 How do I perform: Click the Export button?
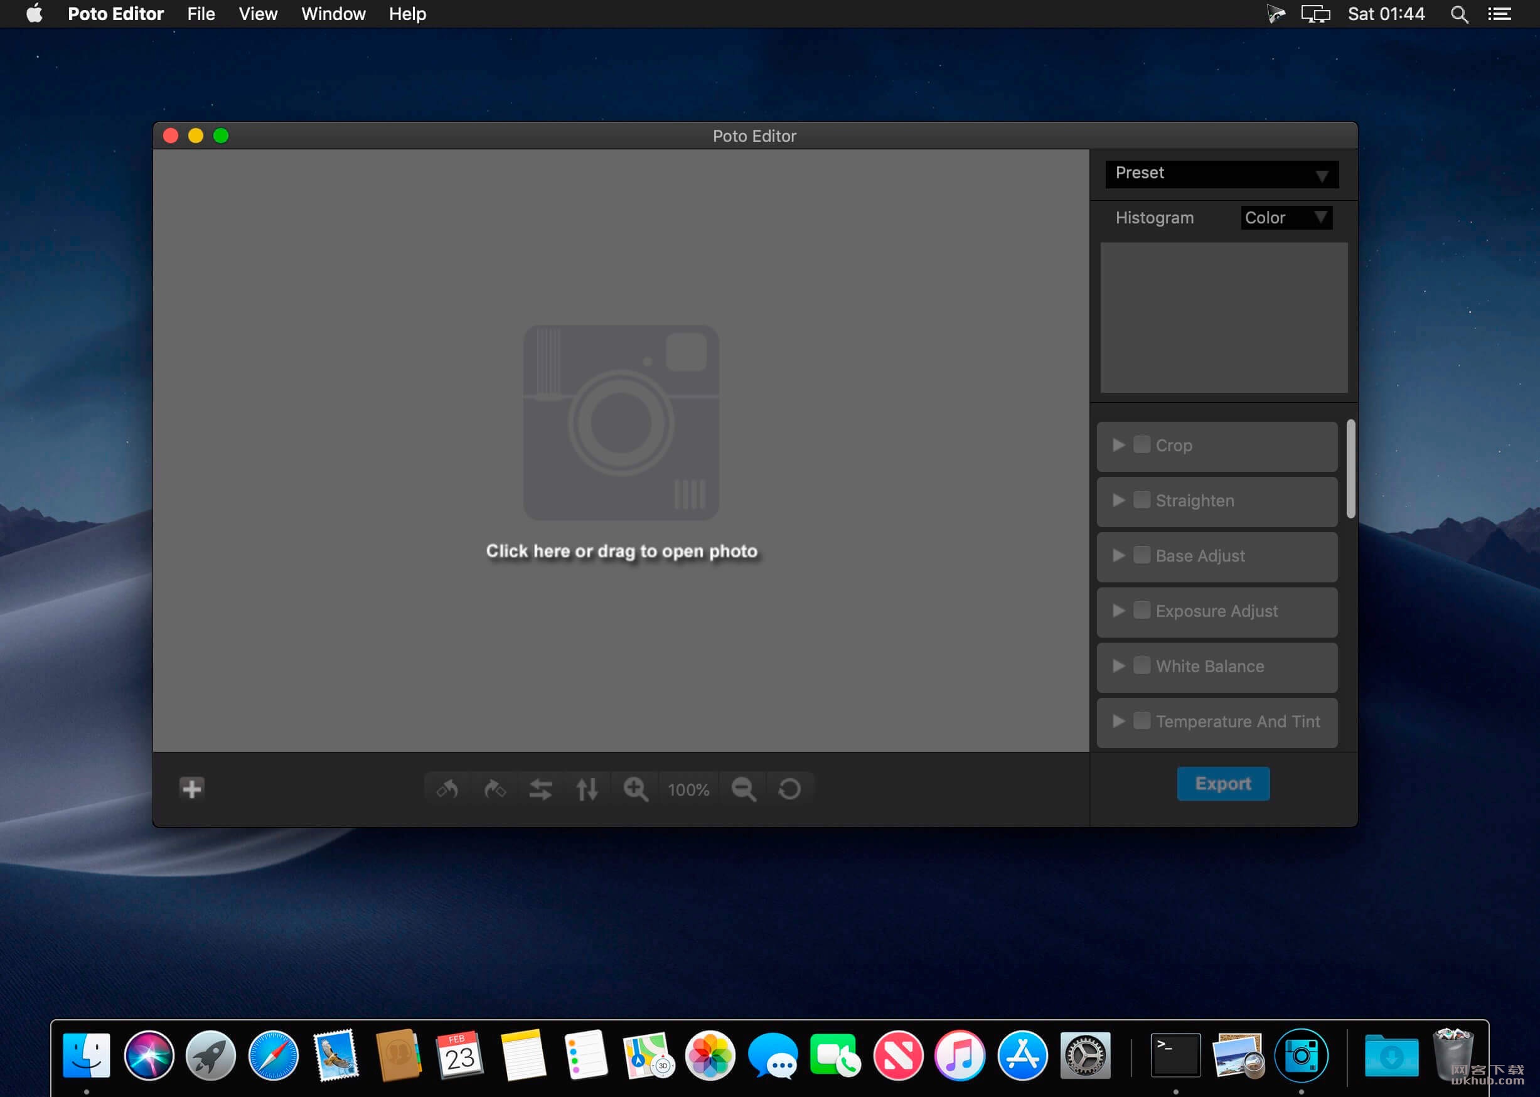(x=1222, y=784)
